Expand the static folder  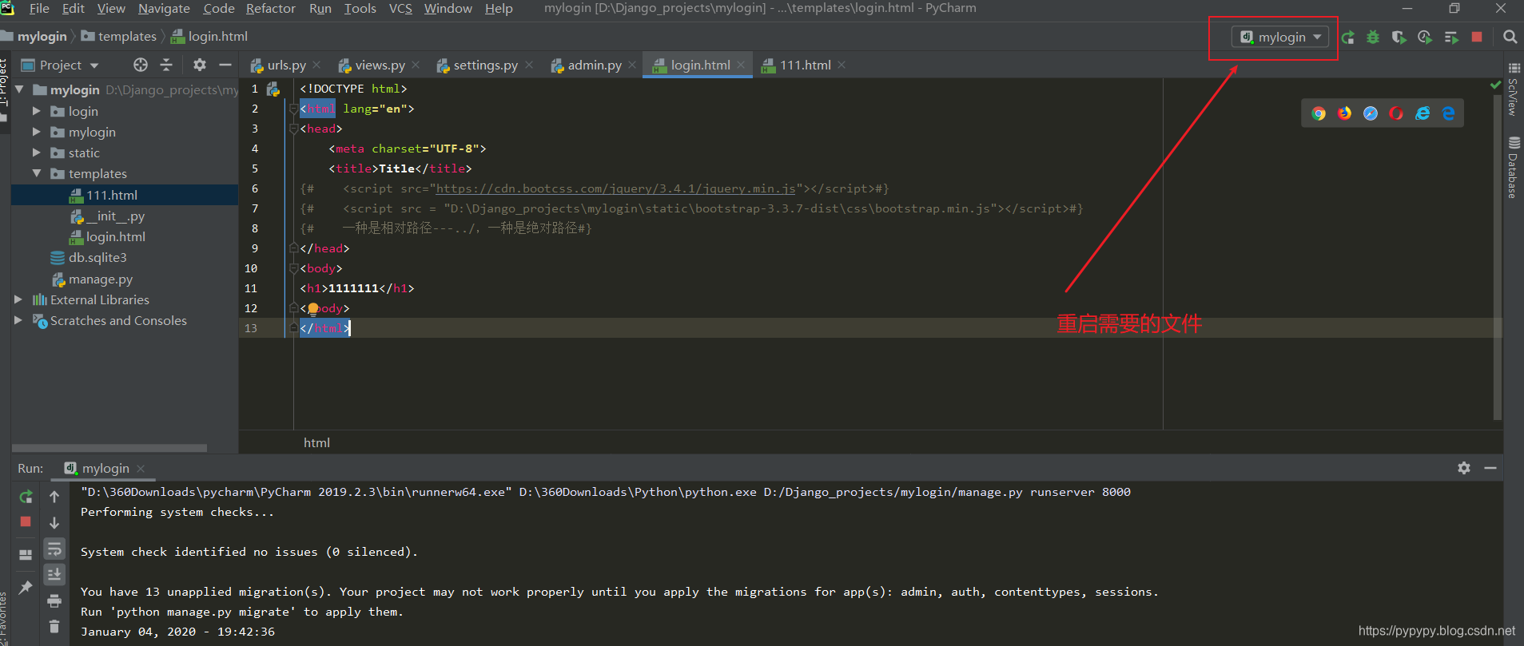[36, 153]
